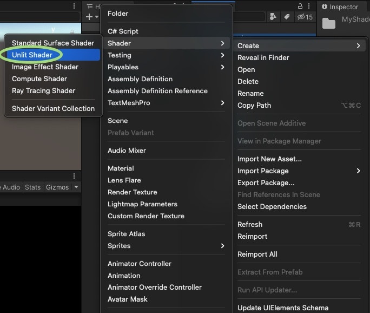
Task: Click the Project panel search field
Action: [249, 17]
